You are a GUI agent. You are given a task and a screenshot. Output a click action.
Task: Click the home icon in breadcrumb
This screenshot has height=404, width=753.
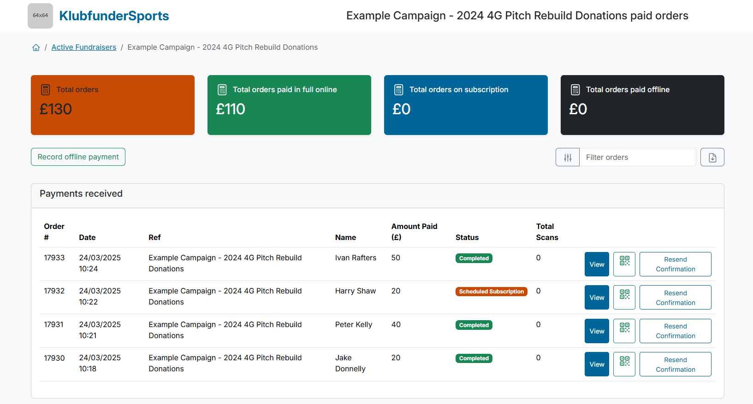point(36,47)
